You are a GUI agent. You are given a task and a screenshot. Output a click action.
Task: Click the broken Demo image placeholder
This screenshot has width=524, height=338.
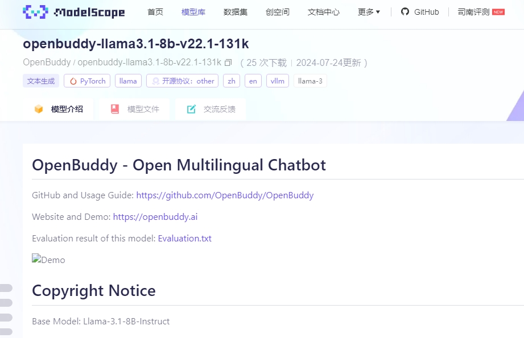[x=48, y=260]
